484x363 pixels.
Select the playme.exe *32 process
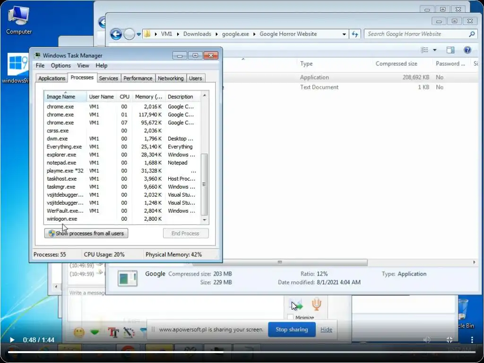point(122,171)
